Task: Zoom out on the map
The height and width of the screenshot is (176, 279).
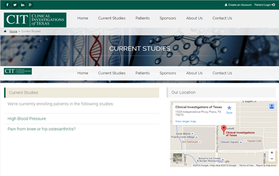Action: 272,159
